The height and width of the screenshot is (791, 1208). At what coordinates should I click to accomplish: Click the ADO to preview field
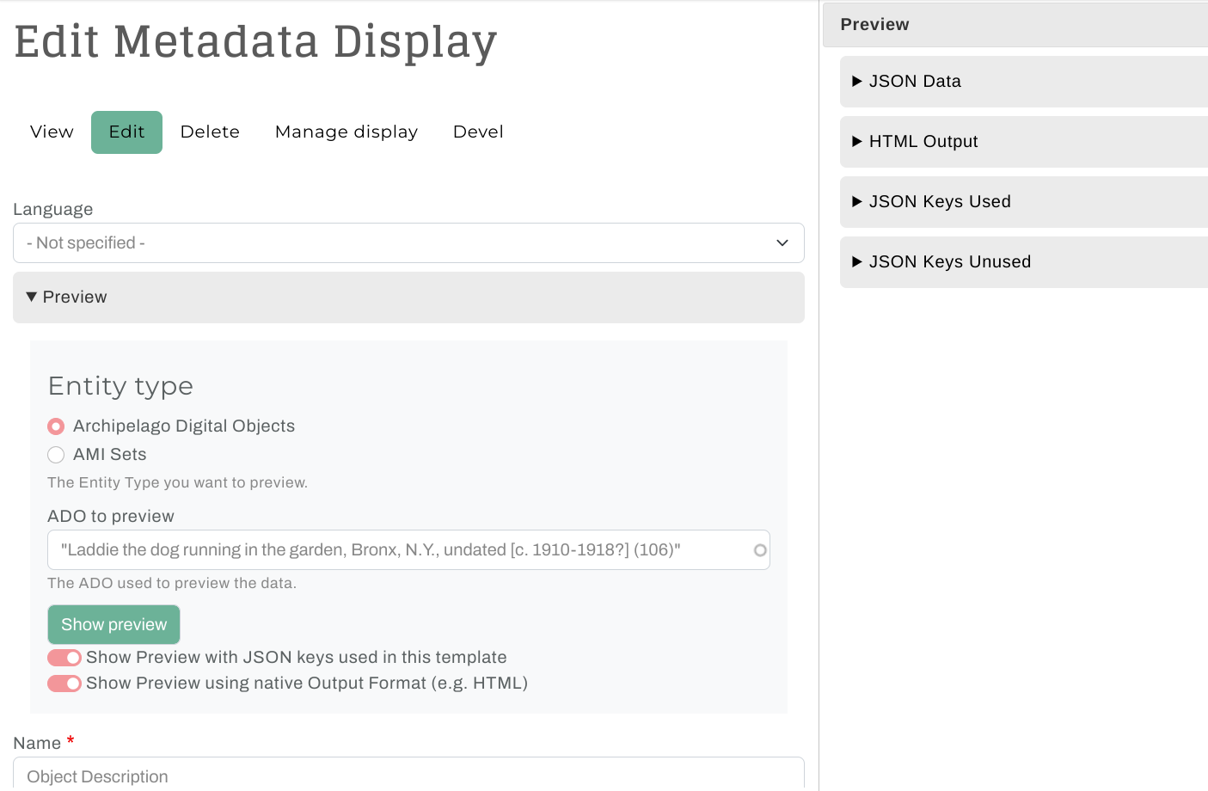(x=396, y=550)
